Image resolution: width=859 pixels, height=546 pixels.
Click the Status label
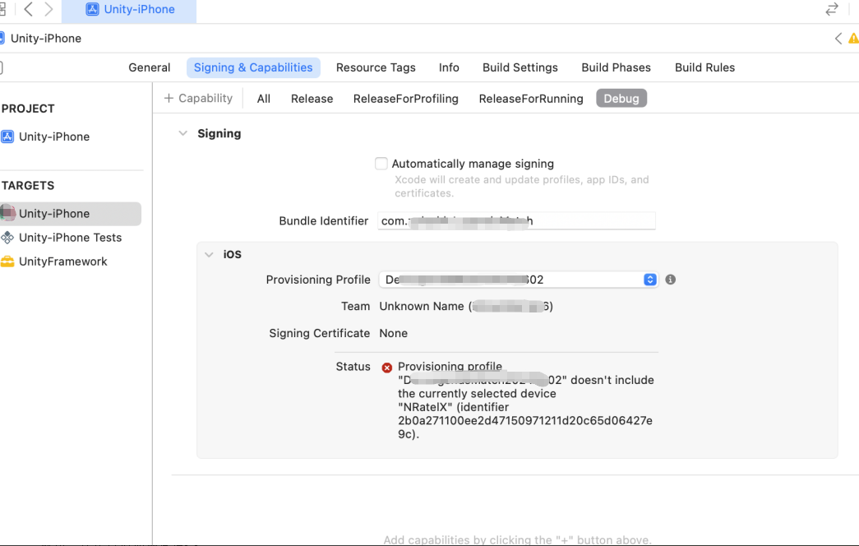point(353,367)
